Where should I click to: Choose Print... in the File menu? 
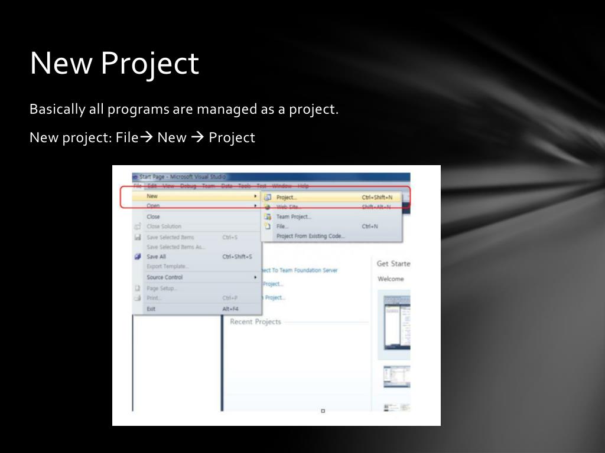pos(196,298)
